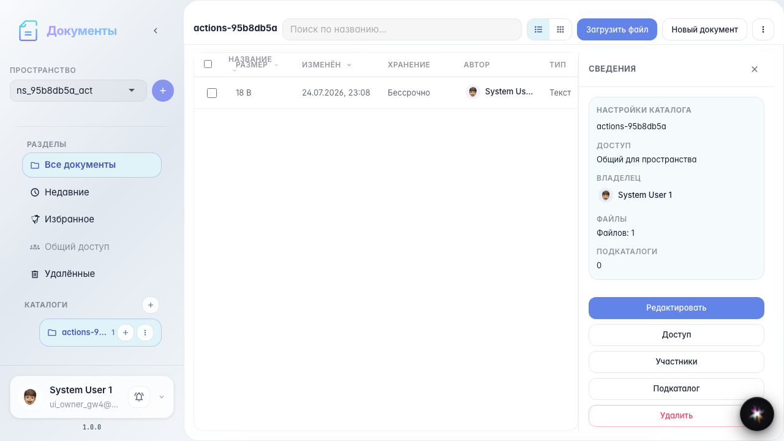784x441 pixels.
Task: Click the Автор column header
Action: tap(477, 65)
